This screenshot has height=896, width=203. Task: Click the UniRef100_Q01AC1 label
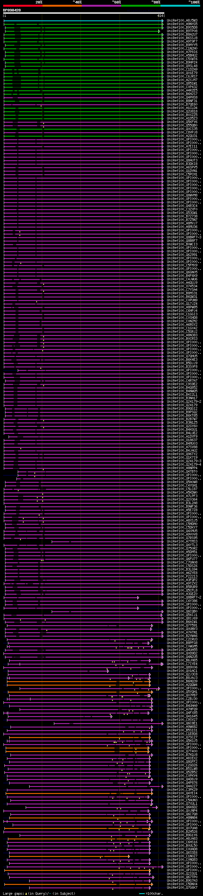(x=182, y=671)
